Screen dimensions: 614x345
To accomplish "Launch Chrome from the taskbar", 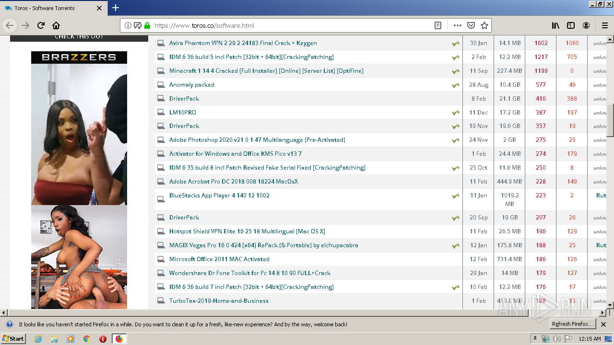I will coord(86,339).
